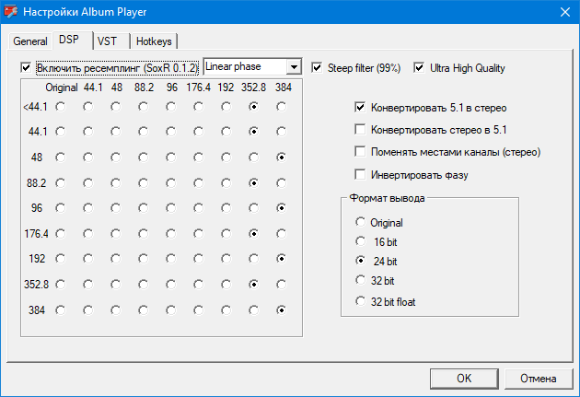580x397 pixels.
Task: Set 192 row to Original
Action: coord(60,259)
